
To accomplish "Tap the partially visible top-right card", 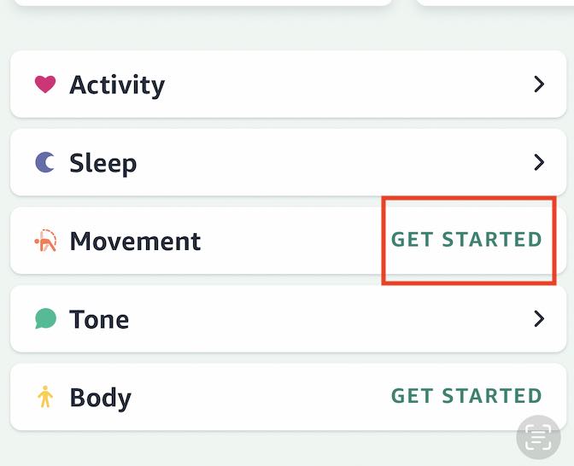I will [x=495, y=3].
